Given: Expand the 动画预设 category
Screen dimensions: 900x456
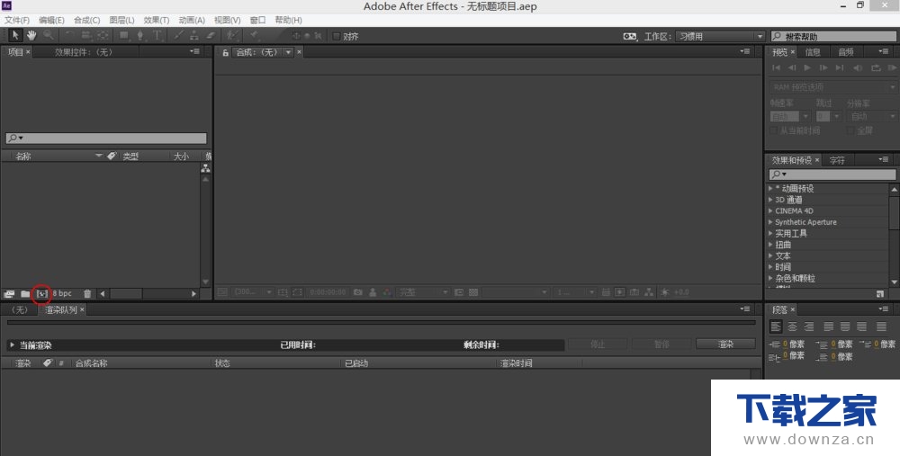Looking at the screenshot, I should [x=771, y=188].
